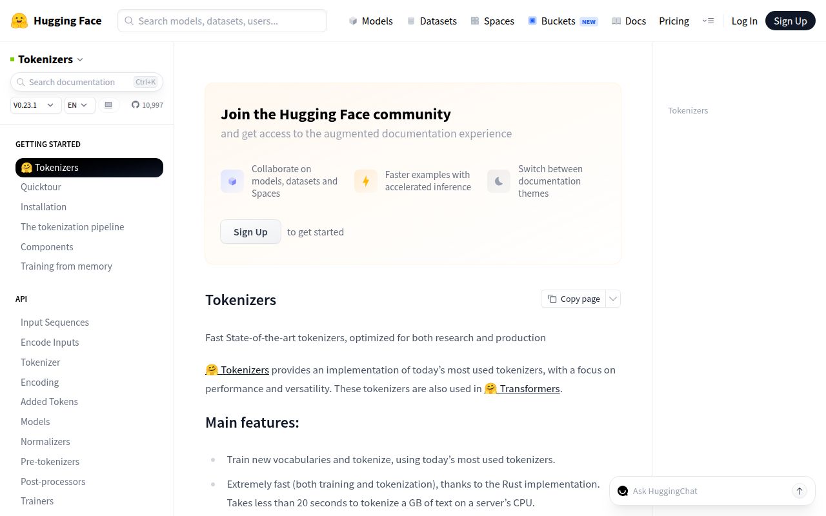The width and height of the screenshot is (826, 516).
Task: Open Datasets via its icon
Action: [x=411, y=21]
